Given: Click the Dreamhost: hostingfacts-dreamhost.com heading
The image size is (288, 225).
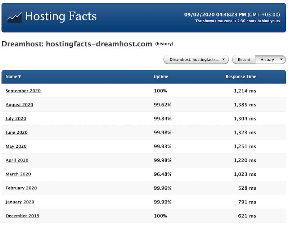Looking at the screenshot, I should click(77, 44).
